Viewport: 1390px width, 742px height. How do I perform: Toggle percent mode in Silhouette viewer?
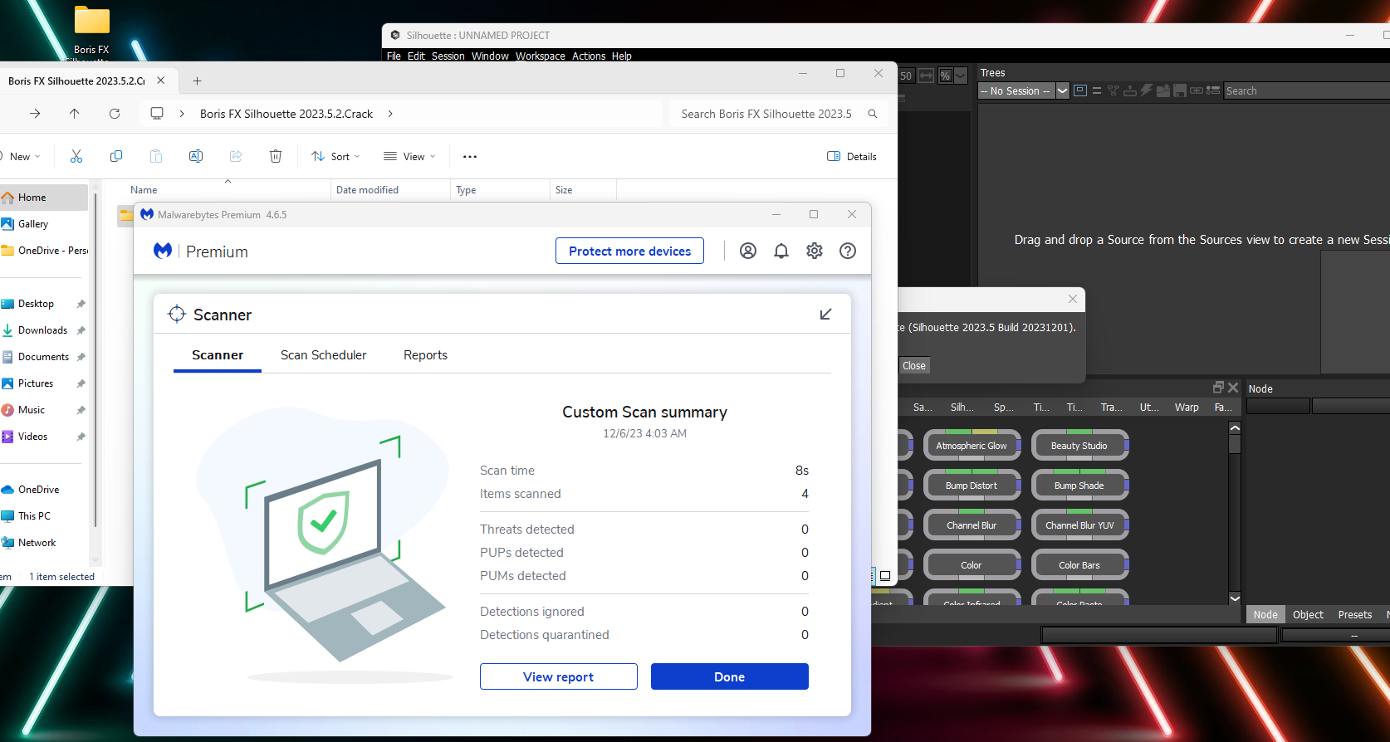[945, 76]
